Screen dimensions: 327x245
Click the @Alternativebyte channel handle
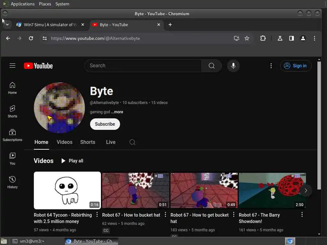pos(104,103)
